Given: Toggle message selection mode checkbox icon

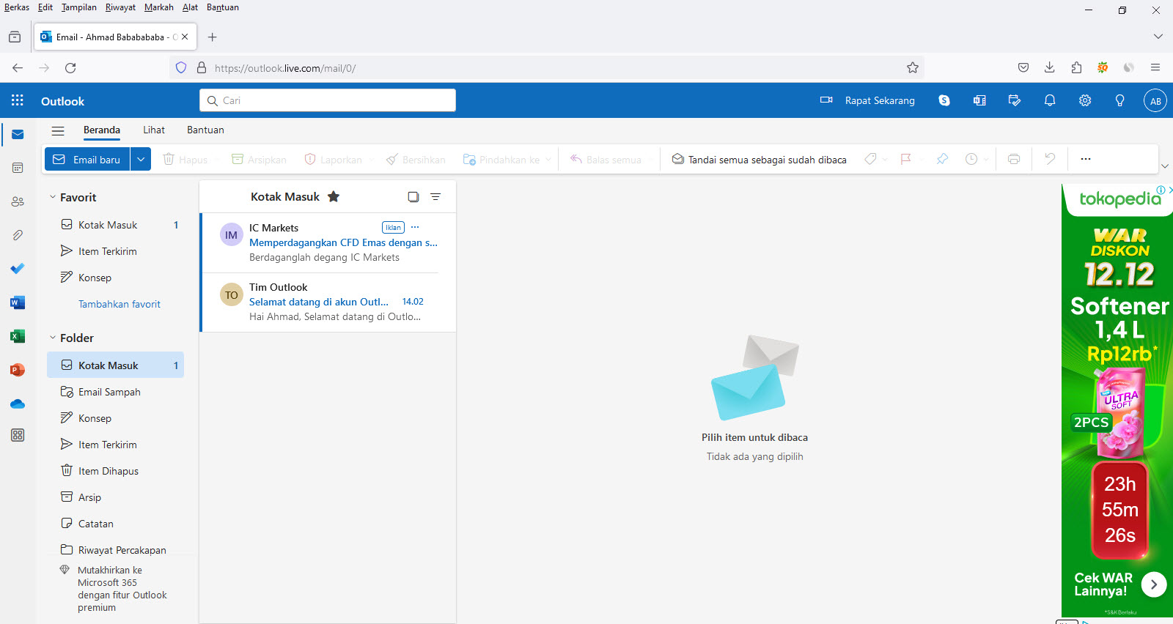Looking at the screenshot, I should tap(413, 196).
